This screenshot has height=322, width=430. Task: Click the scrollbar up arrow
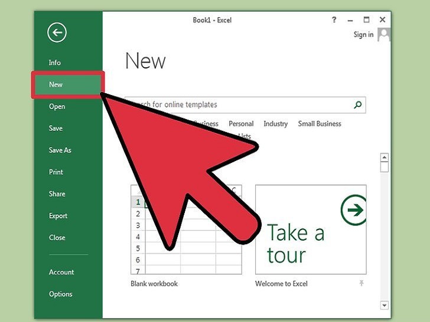point(385,157)
